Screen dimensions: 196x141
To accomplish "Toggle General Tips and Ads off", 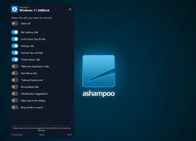I will coord(15,53).
